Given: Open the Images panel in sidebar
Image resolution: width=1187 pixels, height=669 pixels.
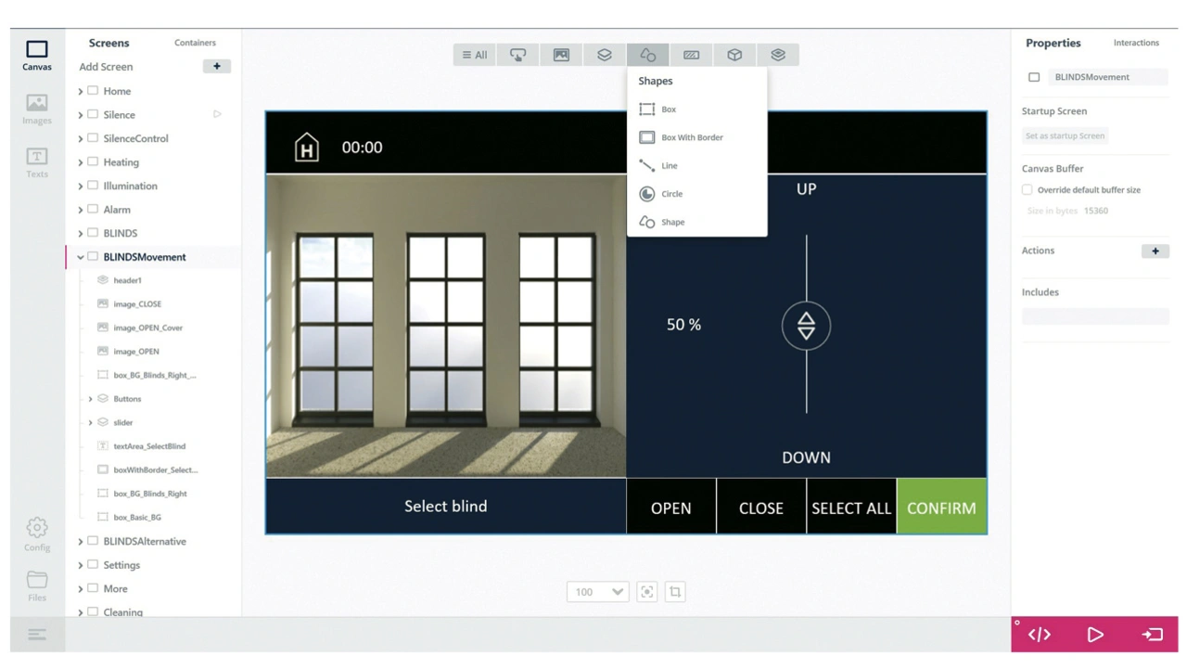Looking at the screenshot, I should pyautogui.click(x=37, y=109).
